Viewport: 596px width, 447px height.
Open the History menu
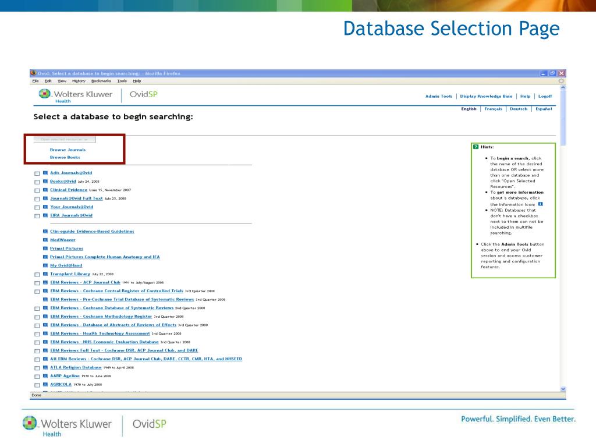coord(79,81)
